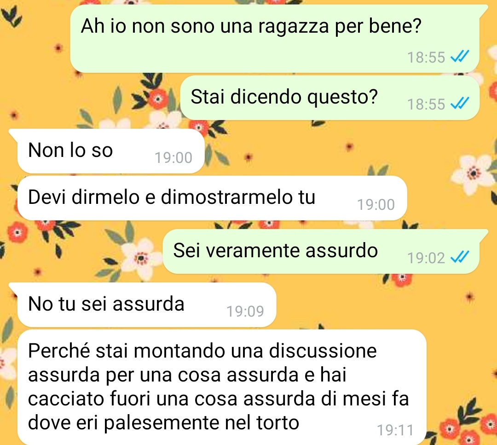Tap the blue read ticks on 'Ah io non sono' message
The height and width of the screenshot is (445, 497).
coord(460,57)
